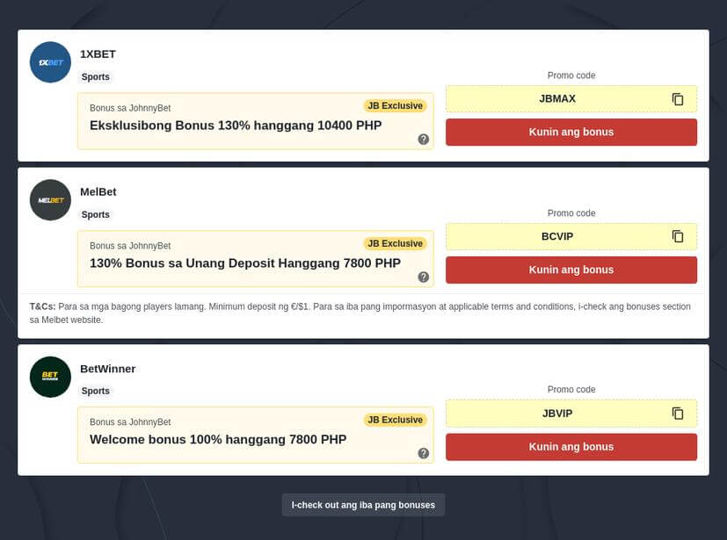The width and height of the screenshot is (727, 540).
Task: Click the MelBet circular logo
Action: click(50, 199)
